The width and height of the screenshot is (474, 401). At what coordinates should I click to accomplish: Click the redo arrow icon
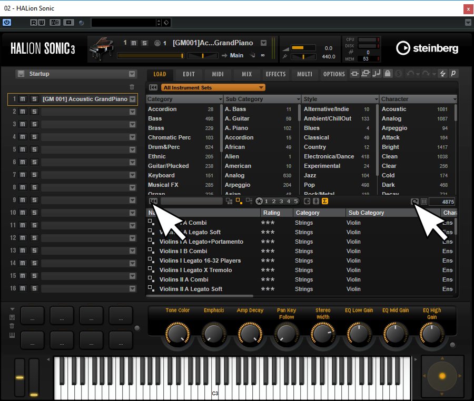[x=426, y=73]
